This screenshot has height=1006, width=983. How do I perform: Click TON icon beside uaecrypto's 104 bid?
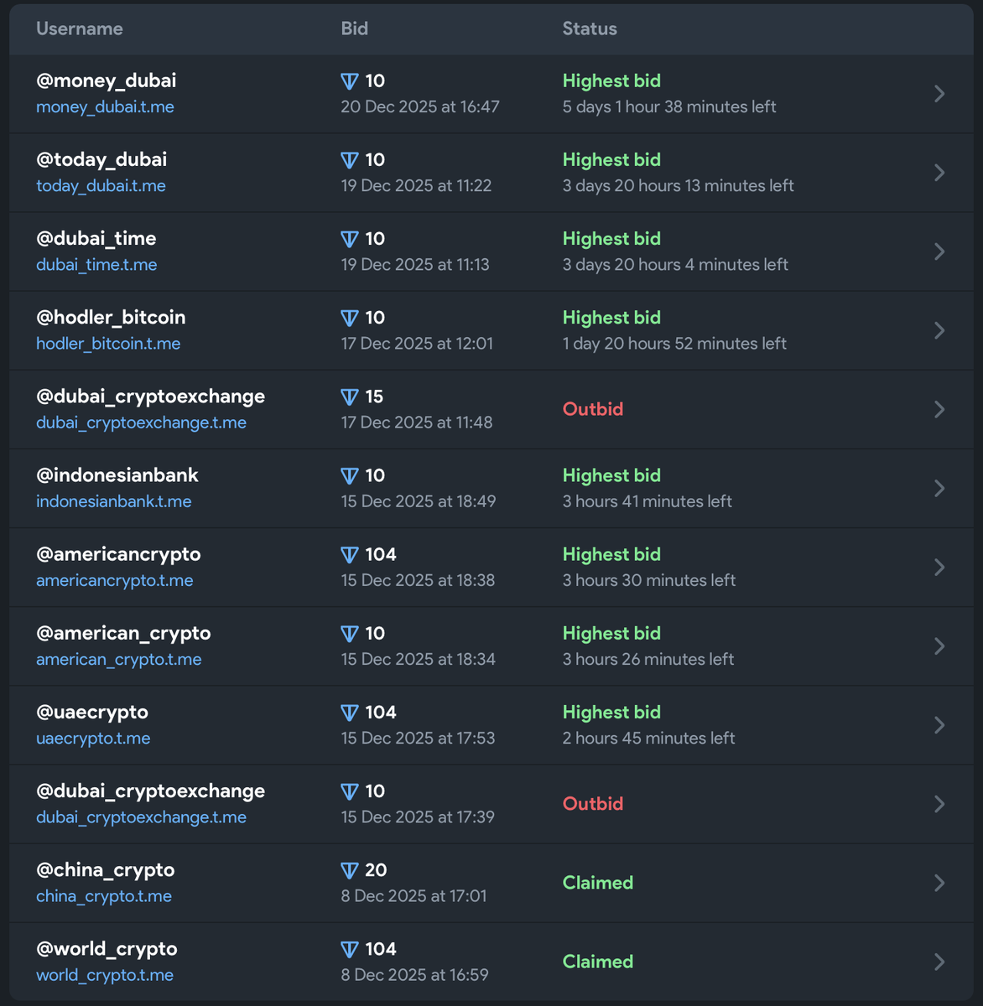point(350,713)
